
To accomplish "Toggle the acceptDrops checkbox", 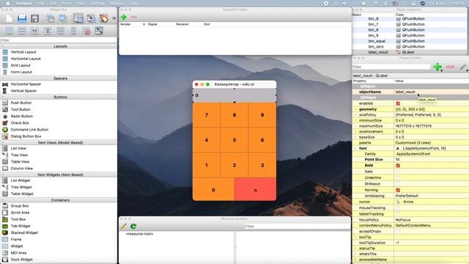I will pyautogui.click(x=398, y=232).
